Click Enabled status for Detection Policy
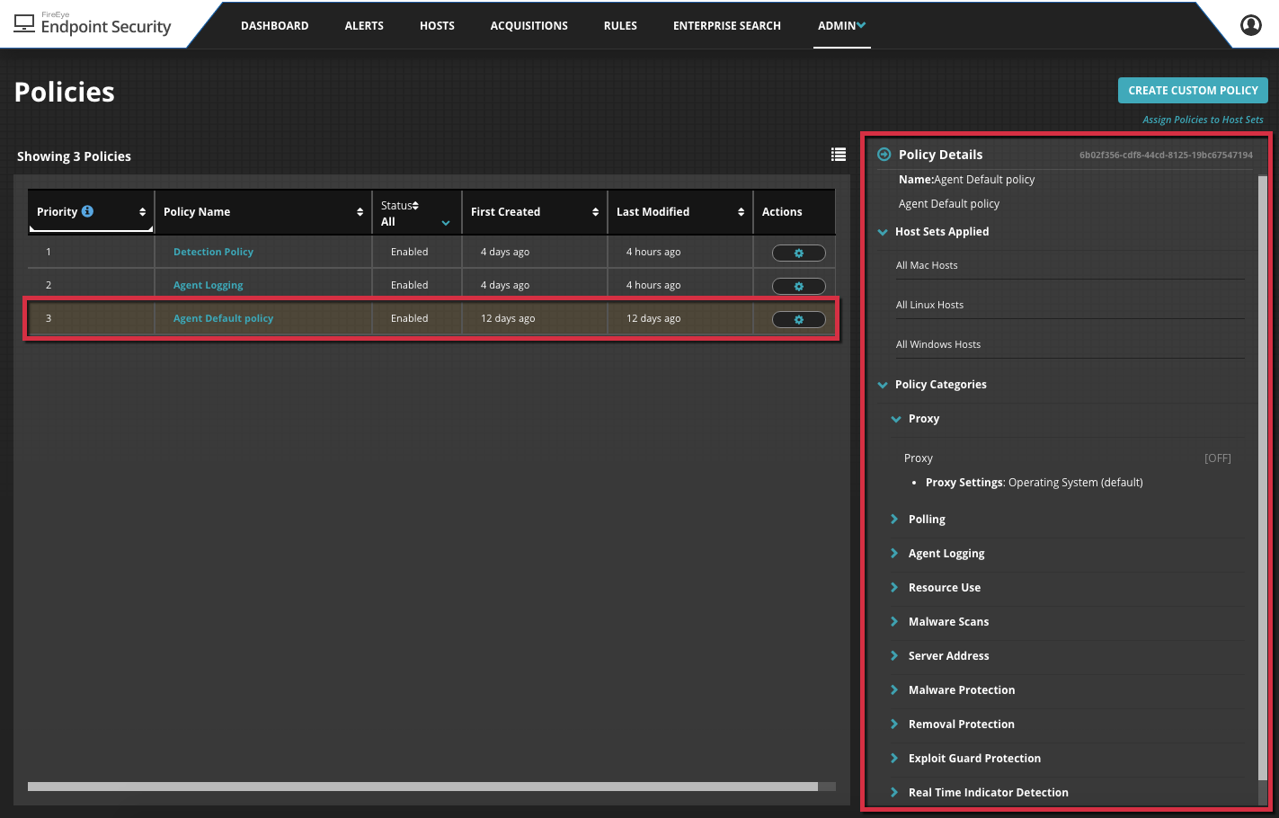 click(x=409, y=252)
